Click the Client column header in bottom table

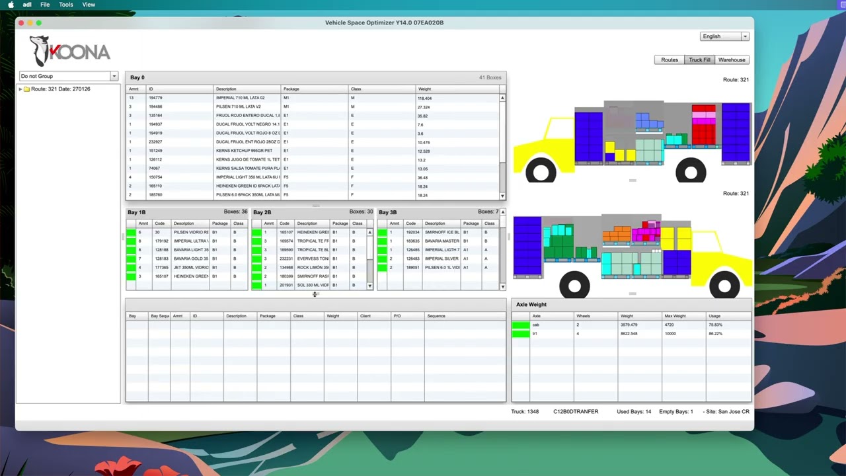(374, 316)
